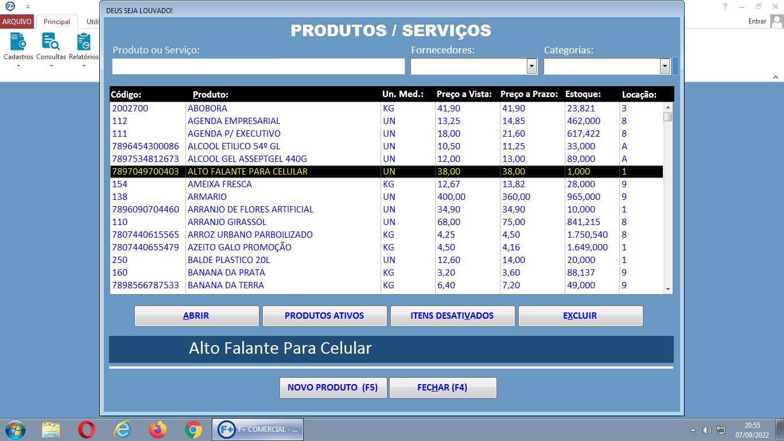
Task: Click inside the Produto ou Serviço search field
Action: coord(258,66)
